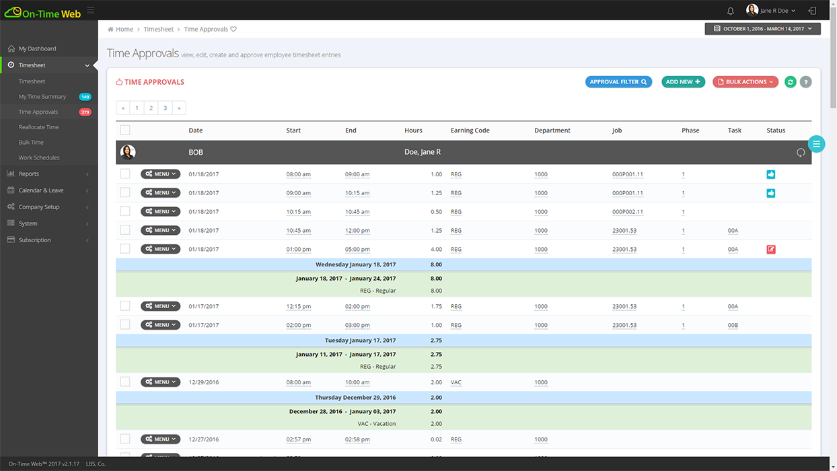Open the notifications bell icon

(730, 10)
